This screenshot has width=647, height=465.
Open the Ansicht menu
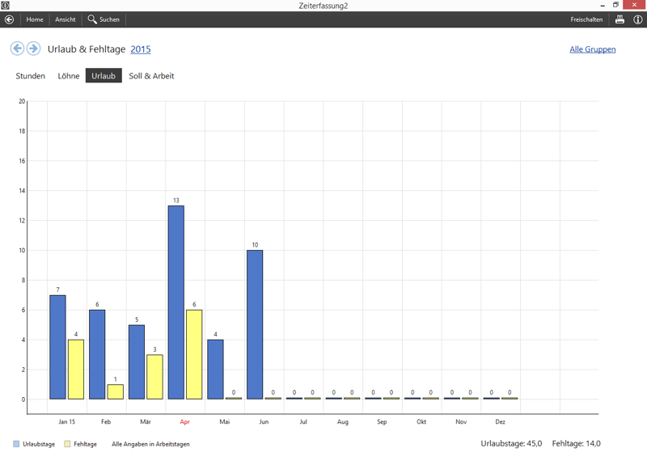[66, 19]
